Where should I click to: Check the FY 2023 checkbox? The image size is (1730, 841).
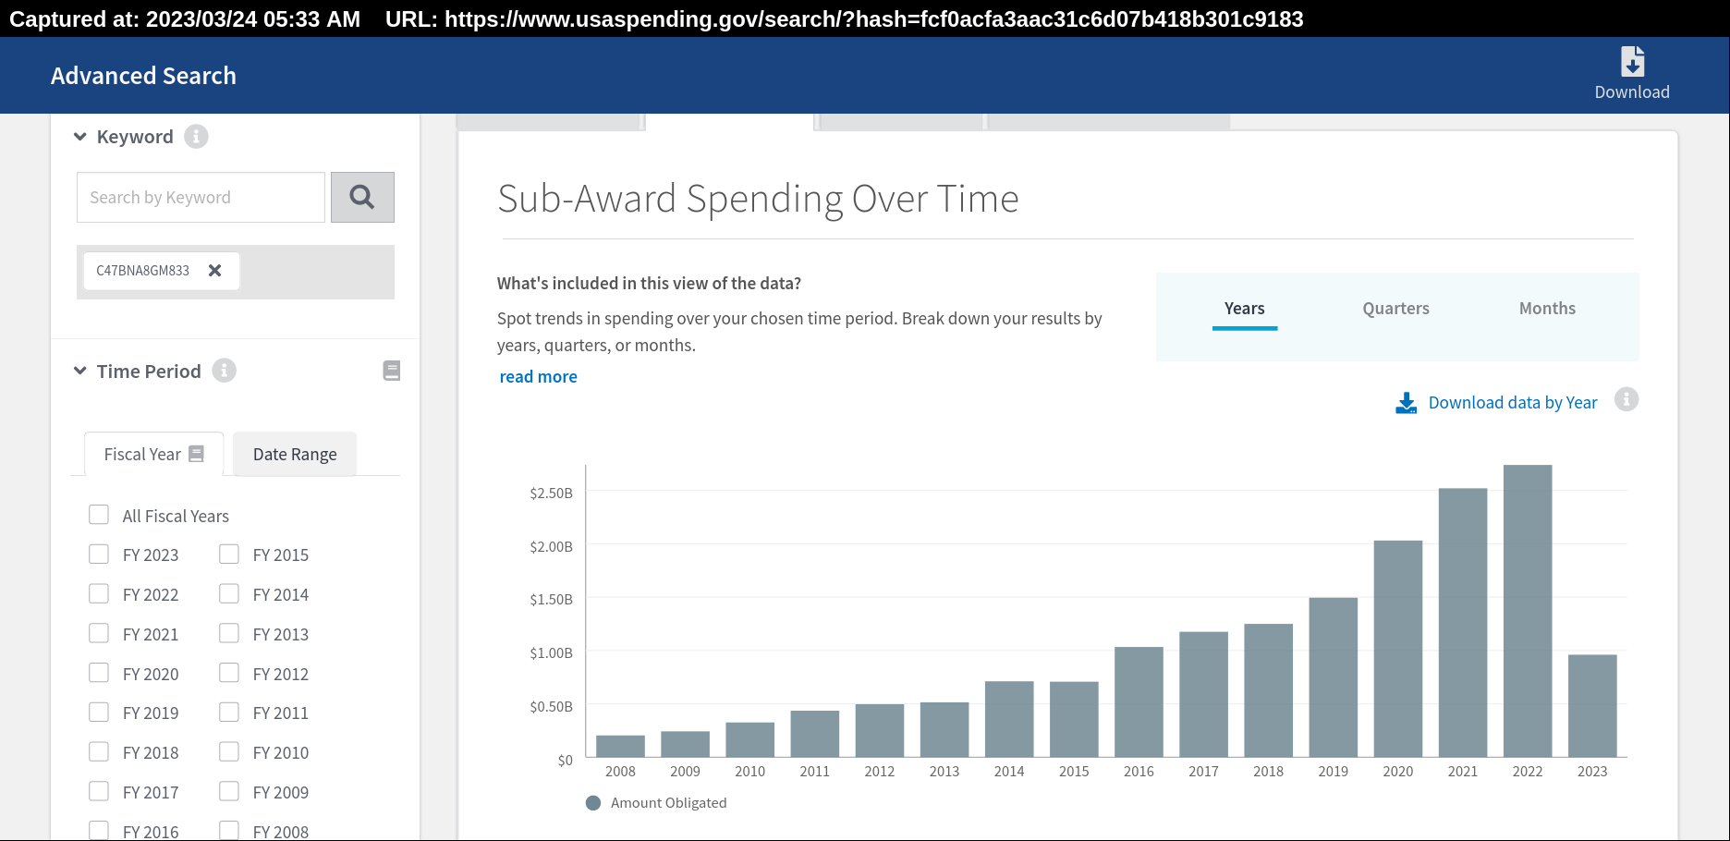pyautogui.click(x=99, y=554)
